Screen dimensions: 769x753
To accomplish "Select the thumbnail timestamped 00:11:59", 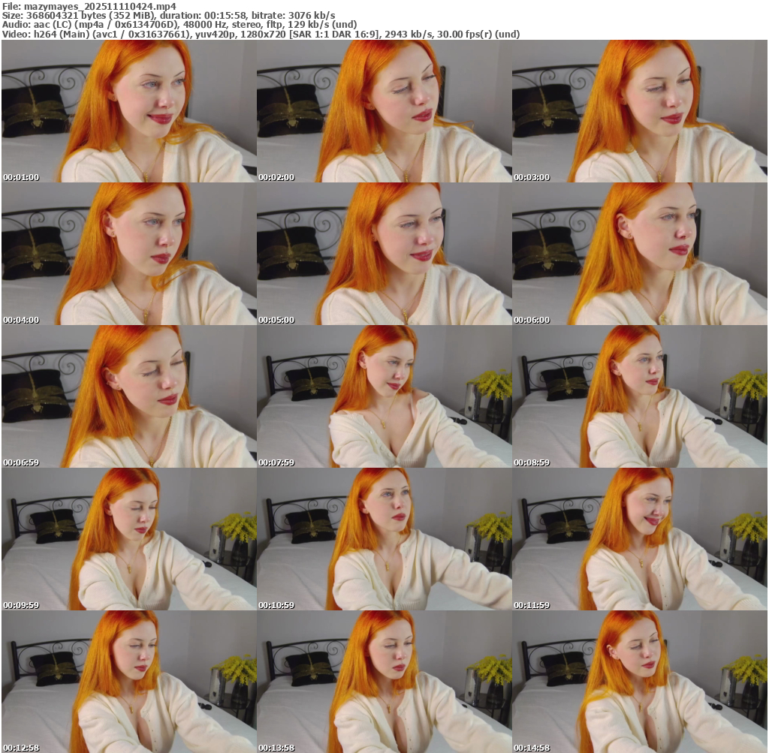I will [640, 539].
